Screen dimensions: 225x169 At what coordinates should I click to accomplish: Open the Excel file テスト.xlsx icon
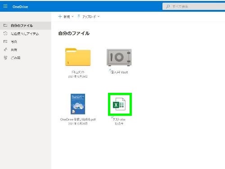120,105
